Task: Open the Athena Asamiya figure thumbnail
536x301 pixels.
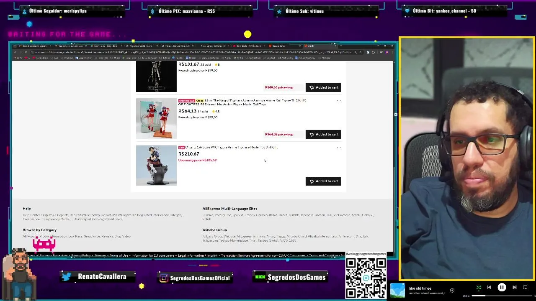Action: (156, 119)
